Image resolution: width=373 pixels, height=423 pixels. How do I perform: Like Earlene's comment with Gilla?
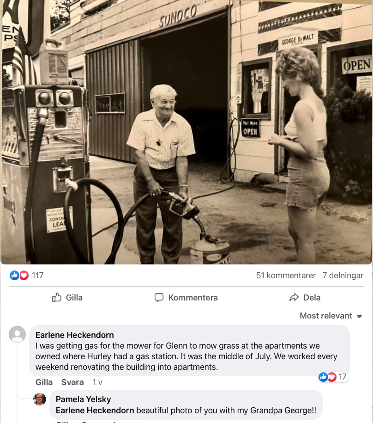[x=44, y=382]
